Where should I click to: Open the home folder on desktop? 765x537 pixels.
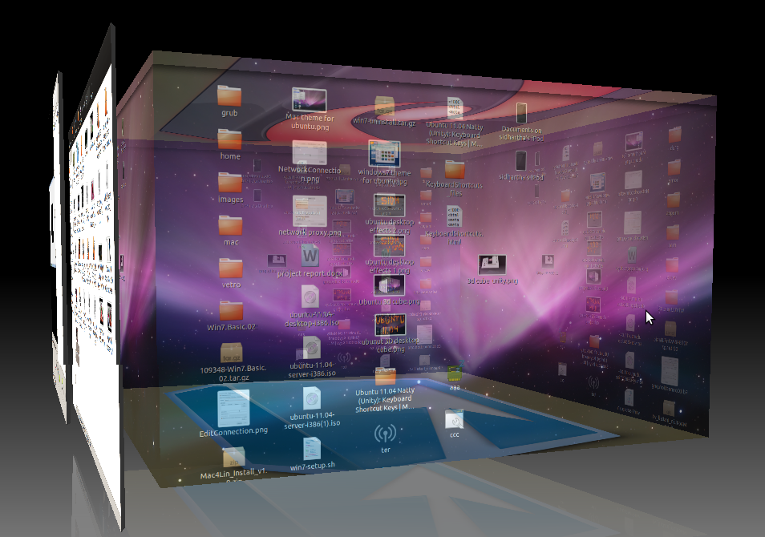point(229,139)
